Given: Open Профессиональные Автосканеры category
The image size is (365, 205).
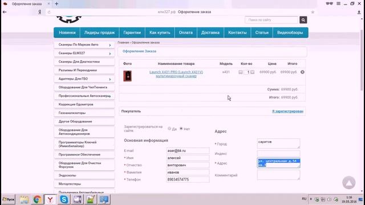Looking at the screenshot, I should 84,96.
